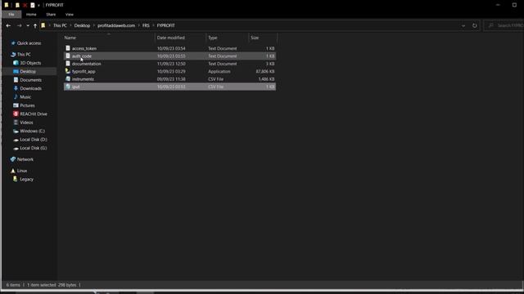Click the access_token file name
The height and width of the screenshot is (294, 524).
coord(84,49)
